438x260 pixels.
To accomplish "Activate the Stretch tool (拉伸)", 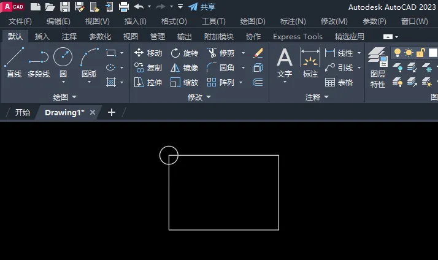I will click(x=148, y=82).
